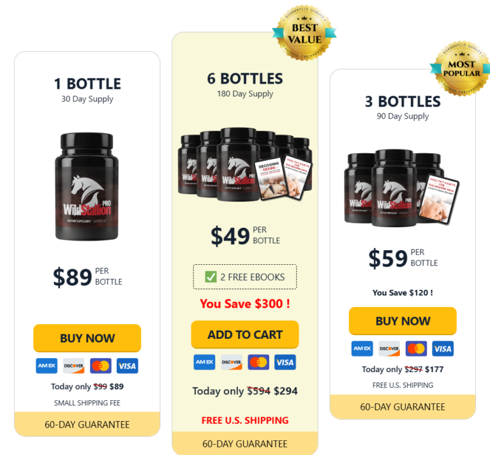This screenshot has height=455, width=490.
Task: Click the Amex icon under 3 Bottles
Action: pyautogui.click(x=362, y=348)
